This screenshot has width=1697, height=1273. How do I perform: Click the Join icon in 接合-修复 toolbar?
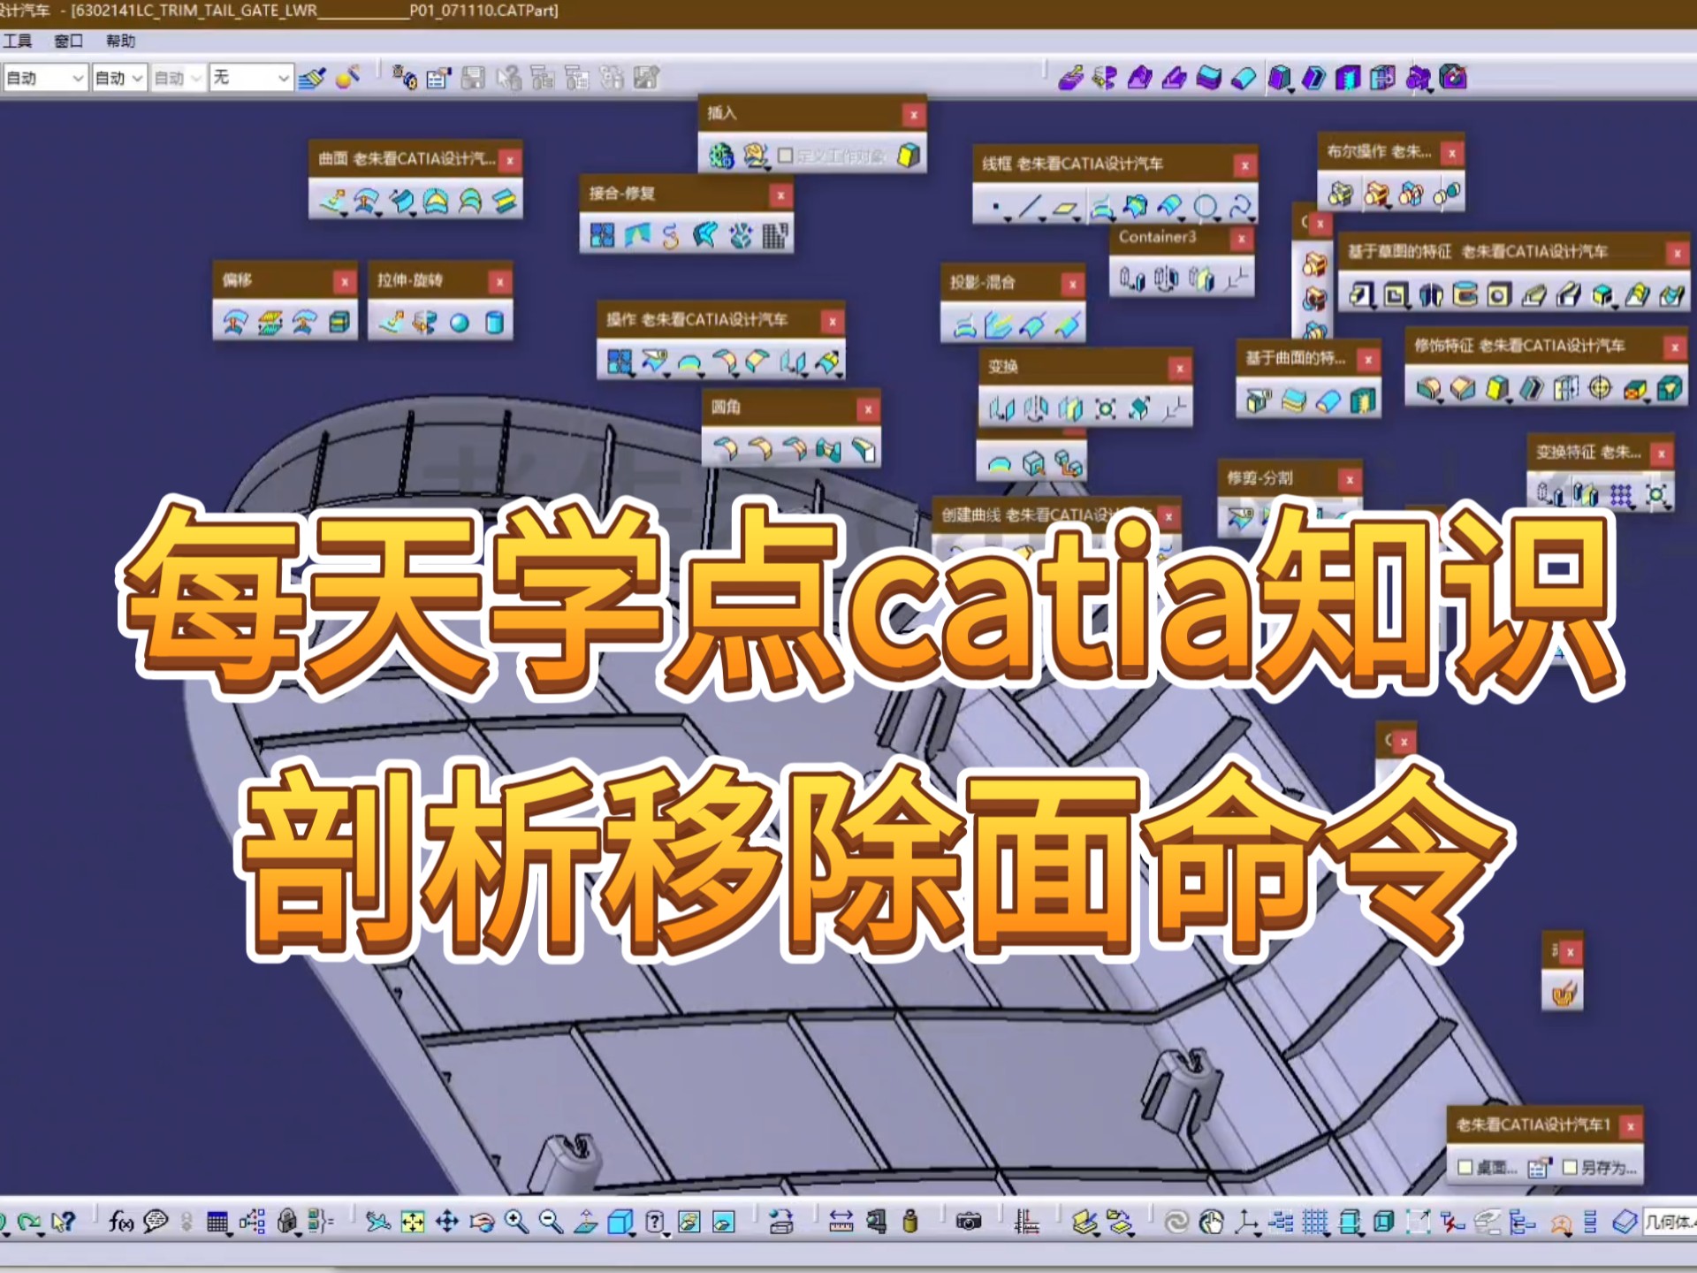(602, 235)
